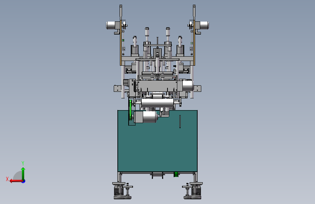
Task: Select the thin center vertical rod at top
Action: (x=158, y=42)
